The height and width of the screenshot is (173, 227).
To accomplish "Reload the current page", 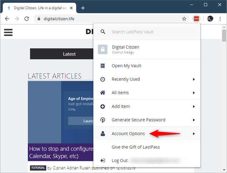I will (27, 19).
